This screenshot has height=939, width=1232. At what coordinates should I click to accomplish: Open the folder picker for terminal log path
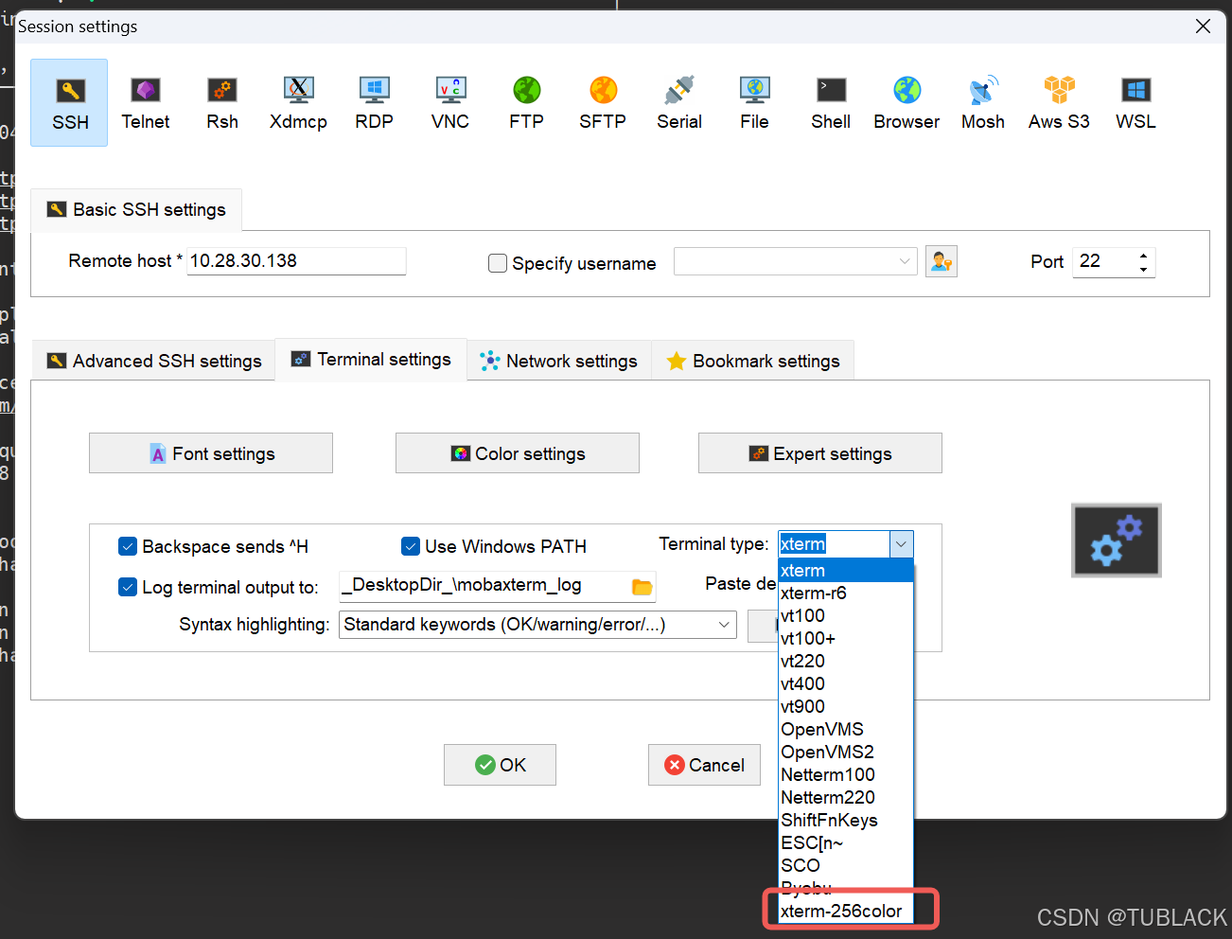click(x=642, y=586)
